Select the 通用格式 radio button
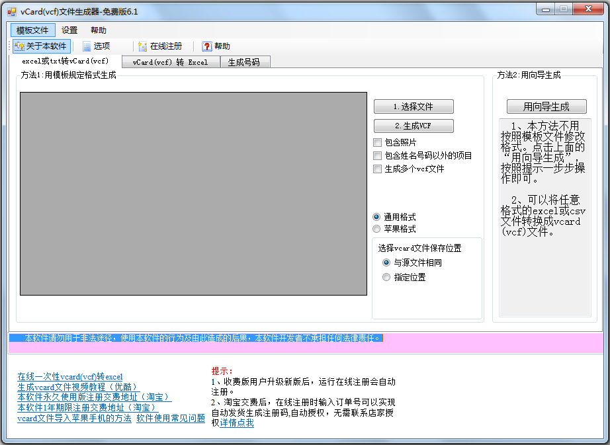Screen dimensions: 610x445 [x=394, y=217]
